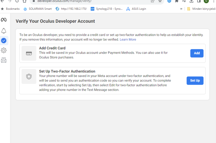Open the extensions puzzle icon
Viewport: 216px width, 143px height.
[177, 1]
